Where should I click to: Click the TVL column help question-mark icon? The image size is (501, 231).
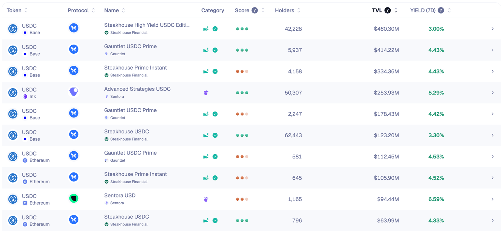pos(387,10)
